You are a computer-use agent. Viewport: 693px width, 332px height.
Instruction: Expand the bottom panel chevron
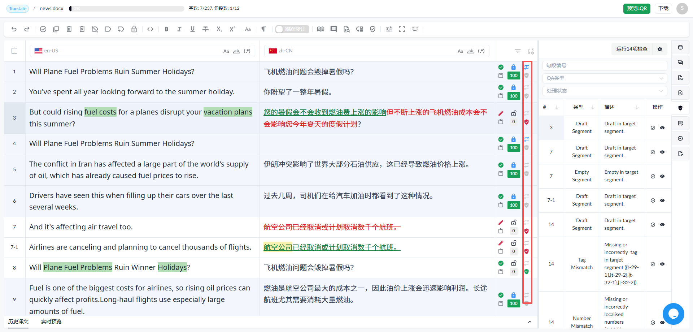(x=529, y=322)
